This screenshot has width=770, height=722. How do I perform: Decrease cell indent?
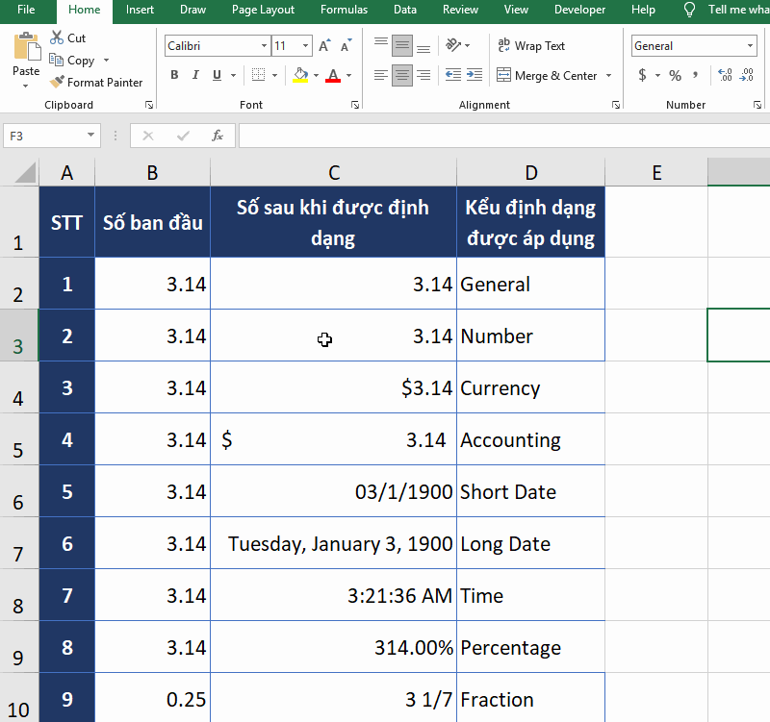tap(452, 75)
